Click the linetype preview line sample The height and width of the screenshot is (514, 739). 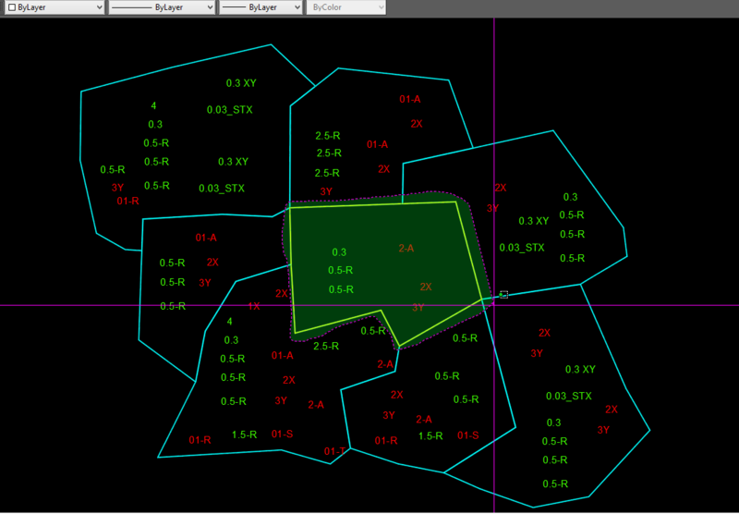coord(130,8)
